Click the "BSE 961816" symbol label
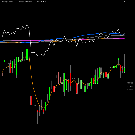 (x=41, y=2)
